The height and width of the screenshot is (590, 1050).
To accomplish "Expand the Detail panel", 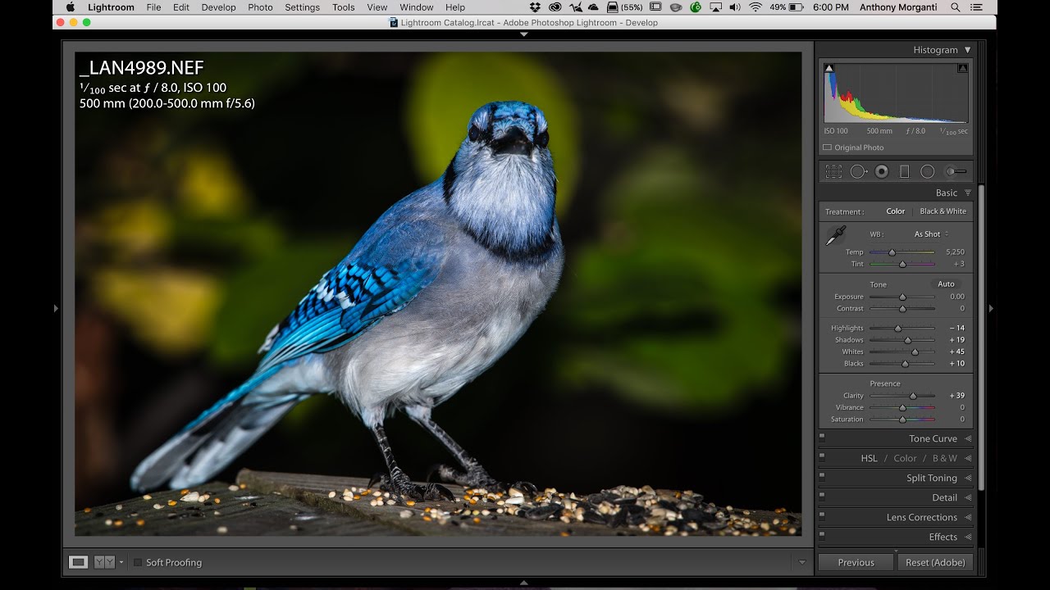I will click(968, 497).
